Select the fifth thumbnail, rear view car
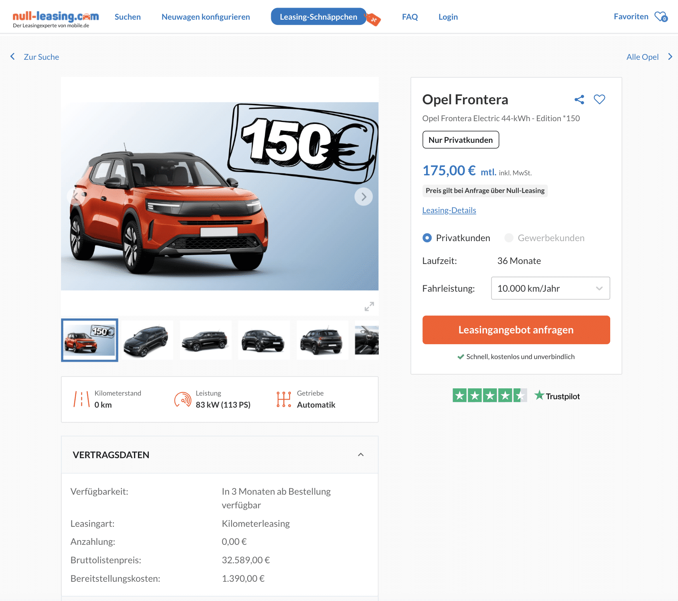The width and height of the screenshot is (678, 601). (323, 340)
